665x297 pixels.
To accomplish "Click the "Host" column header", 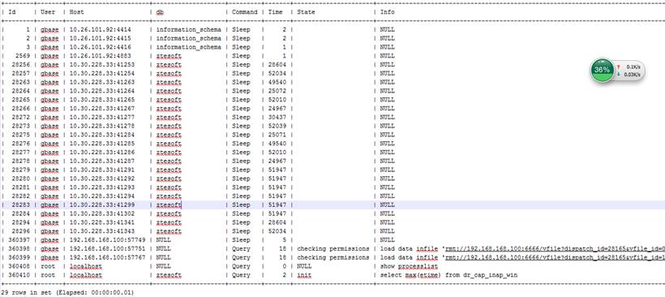I will [77, 12].
